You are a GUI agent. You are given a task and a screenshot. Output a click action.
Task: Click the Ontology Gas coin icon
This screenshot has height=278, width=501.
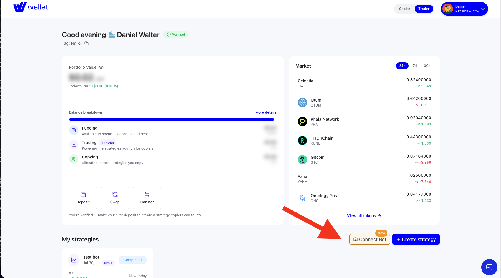point(302,198)
